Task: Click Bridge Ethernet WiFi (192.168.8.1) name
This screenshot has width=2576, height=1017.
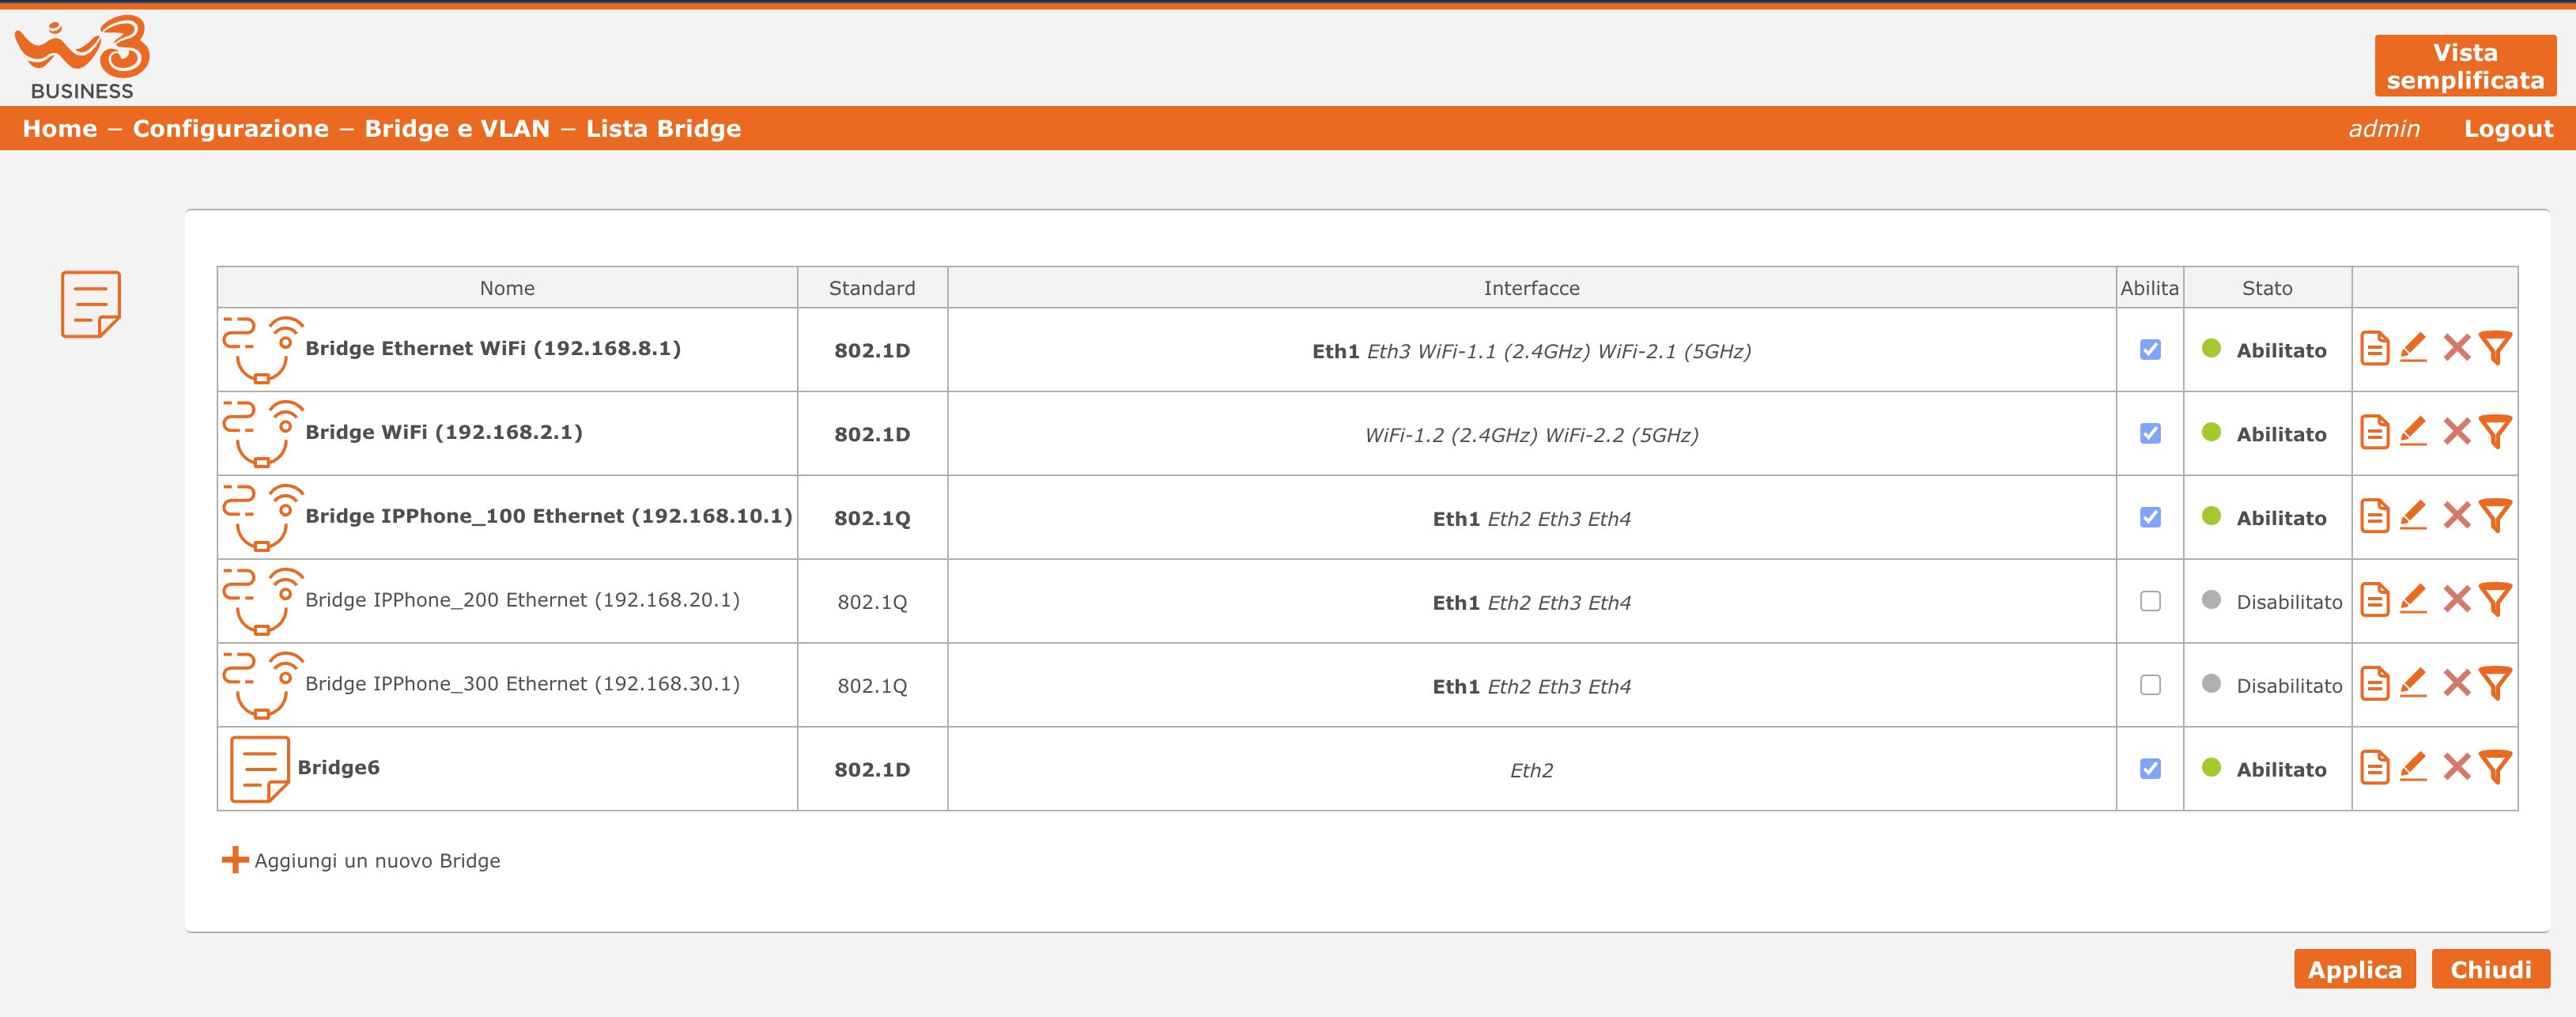Action: pos(493,348)
